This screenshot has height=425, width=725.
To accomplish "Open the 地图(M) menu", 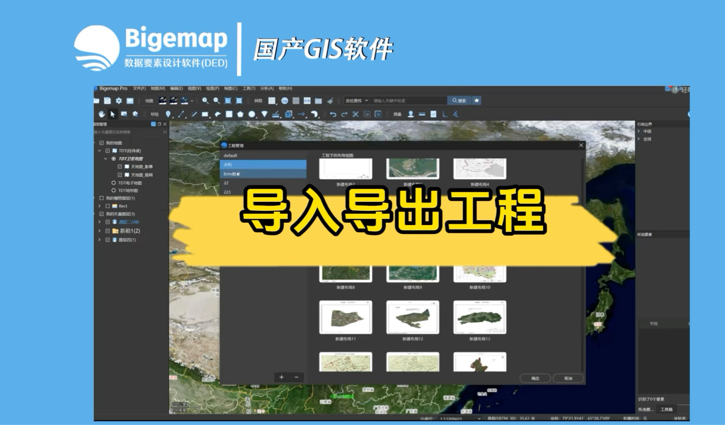I will pos(158,88).
